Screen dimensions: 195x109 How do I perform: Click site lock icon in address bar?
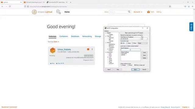(28, 6)
